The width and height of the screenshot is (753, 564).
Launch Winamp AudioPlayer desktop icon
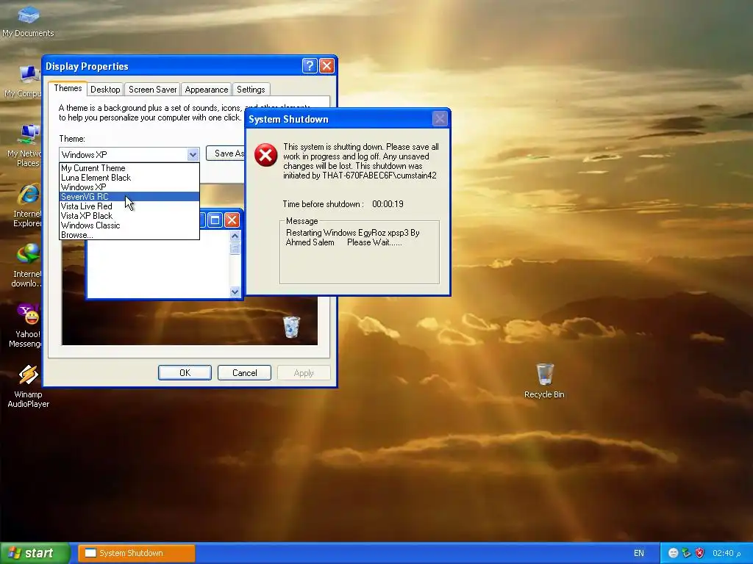tap(29, 386)
